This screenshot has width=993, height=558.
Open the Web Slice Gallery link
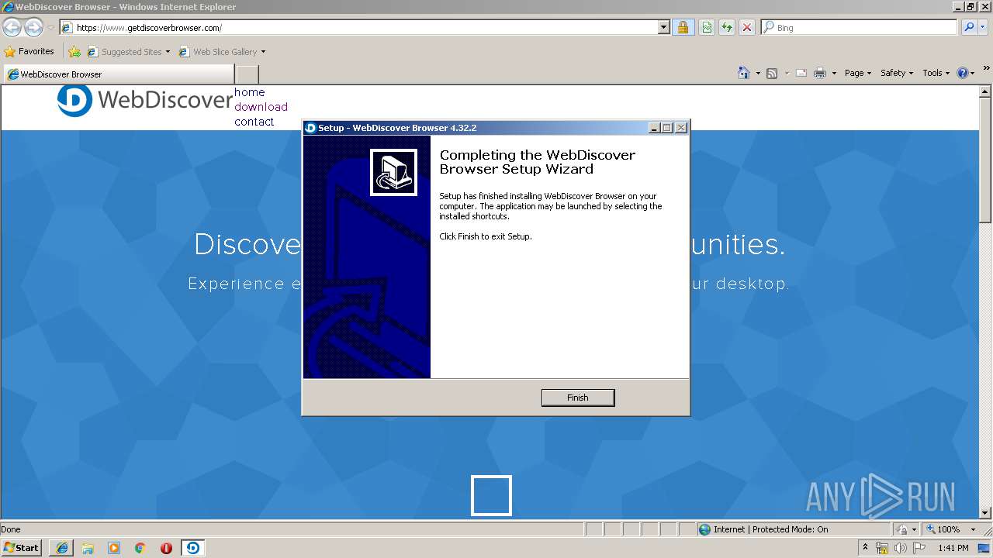pyautogui.click(x=222, y=52)
